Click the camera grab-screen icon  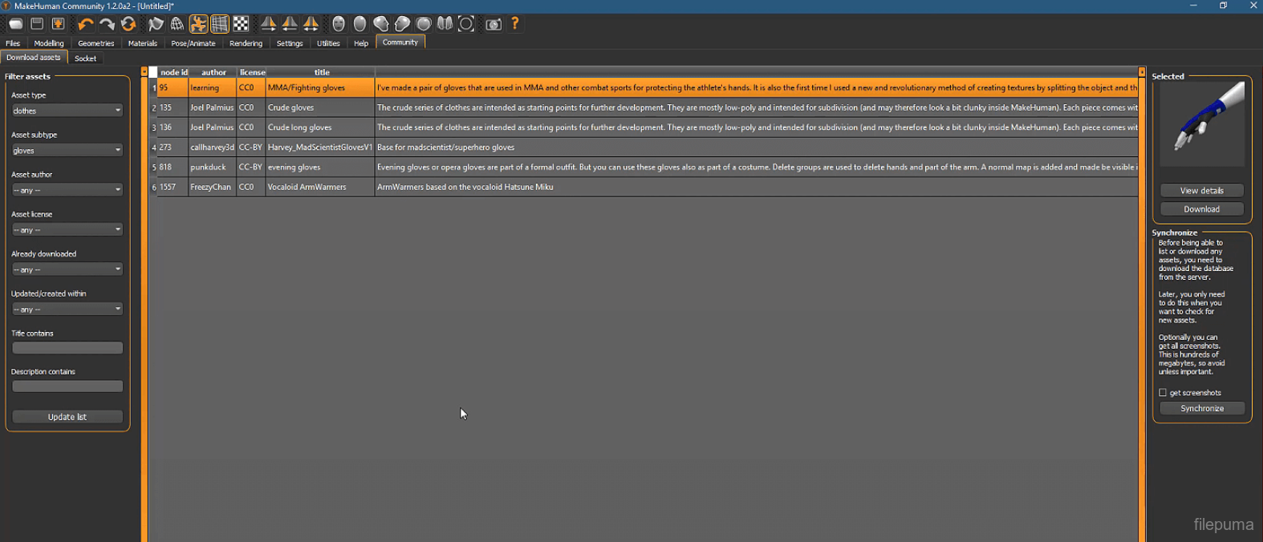(x=493, y=24)
